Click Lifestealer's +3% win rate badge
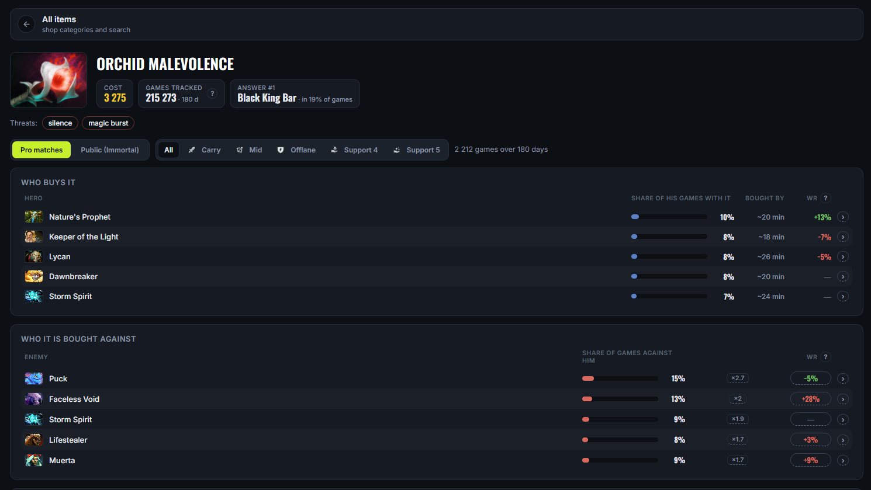871x490 pixels. click(x=811, y=440)
